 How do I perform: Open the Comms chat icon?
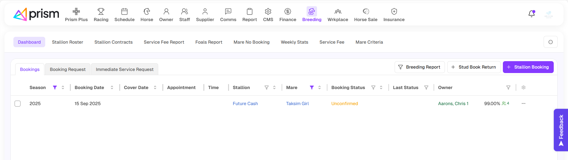tap(228, 12)
